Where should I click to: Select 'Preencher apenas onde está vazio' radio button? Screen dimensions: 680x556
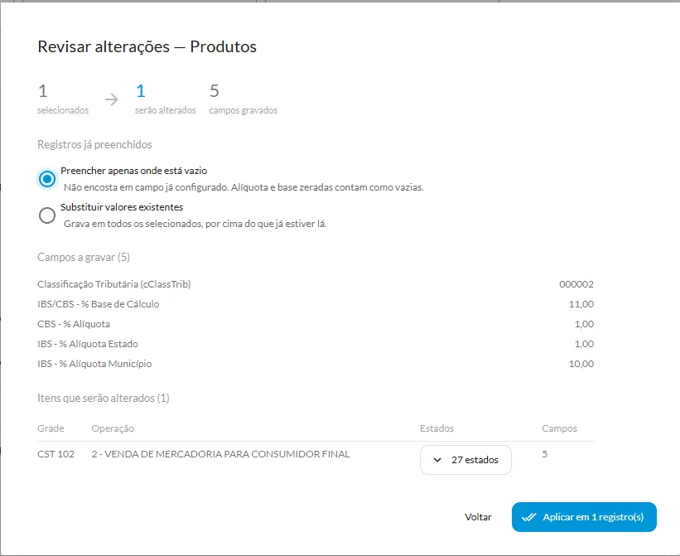[x=47, y=179]
